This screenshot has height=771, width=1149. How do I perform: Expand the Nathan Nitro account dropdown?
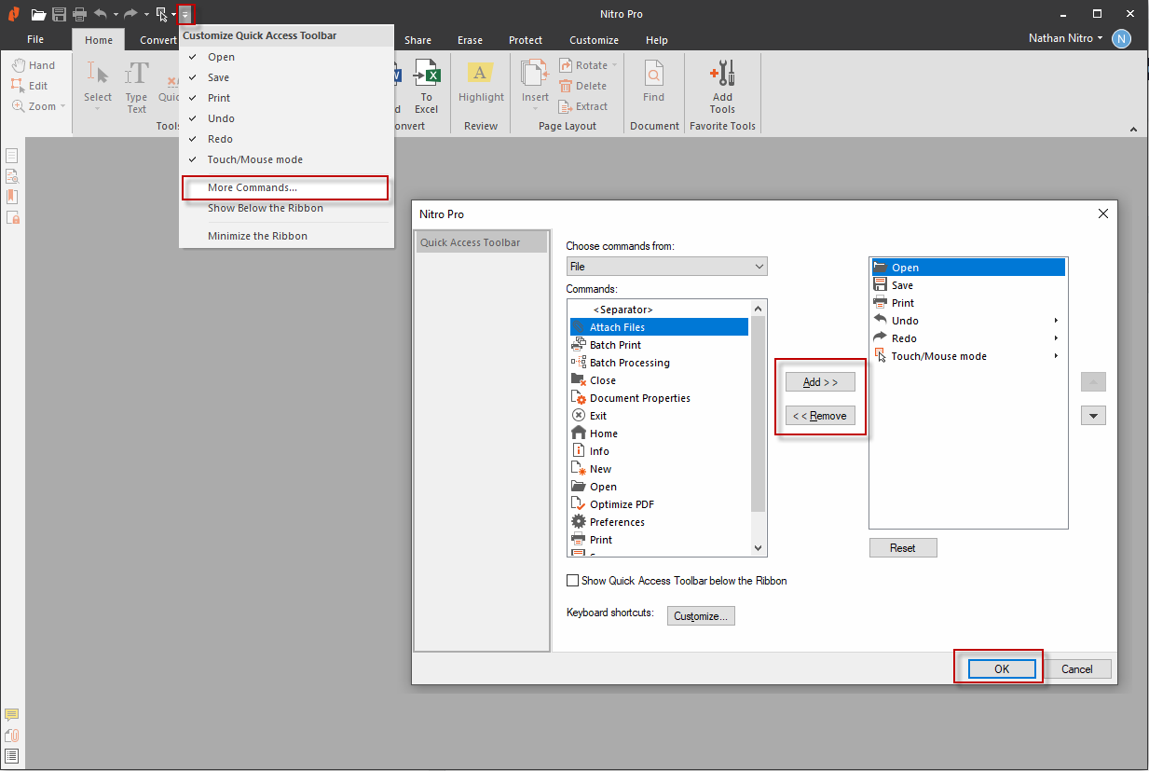click(1066, 38)
